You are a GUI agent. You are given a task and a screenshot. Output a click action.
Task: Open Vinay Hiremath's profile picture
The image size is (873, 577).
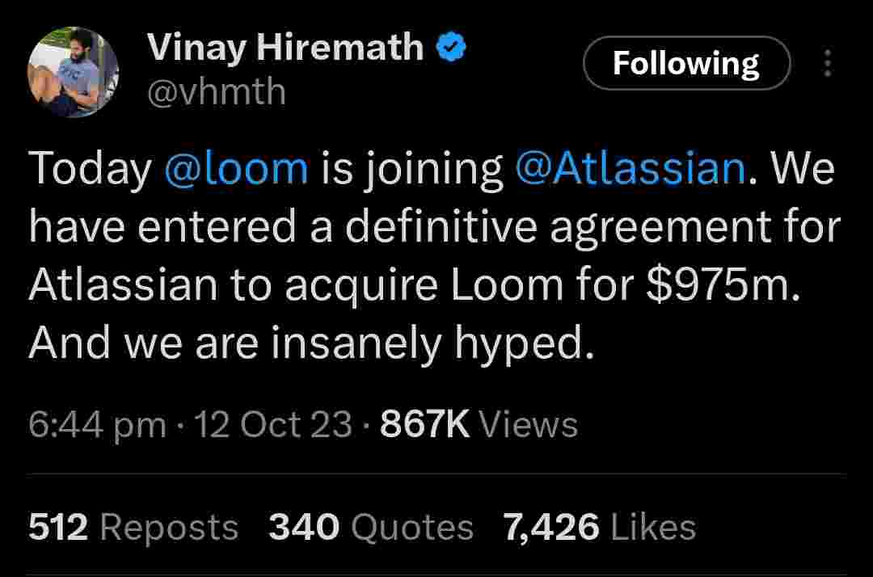pyautogui.click(x=74, y=73)
